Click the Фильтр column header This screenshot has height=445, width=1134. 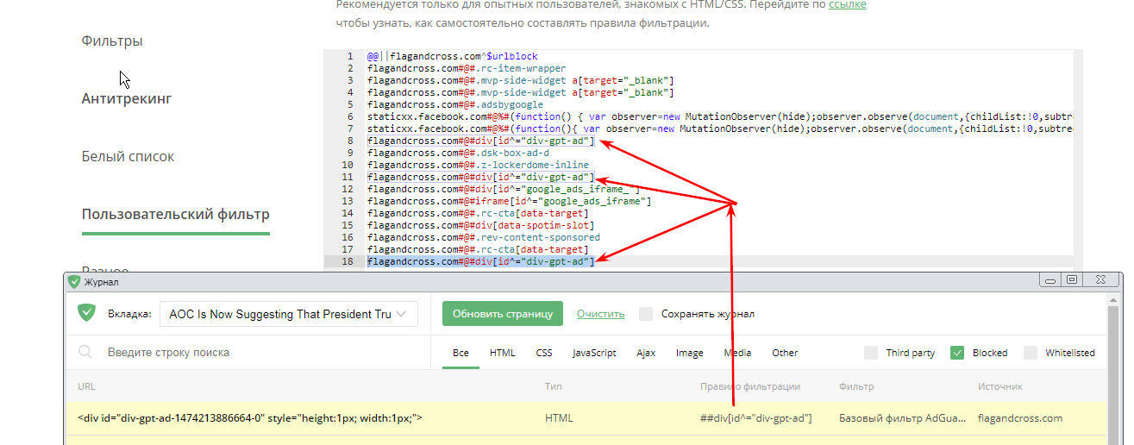855,386
